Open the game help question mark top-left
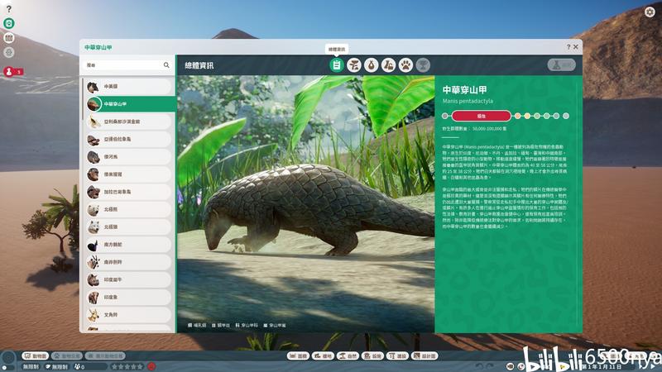The image size is (662, 372). 9,8
